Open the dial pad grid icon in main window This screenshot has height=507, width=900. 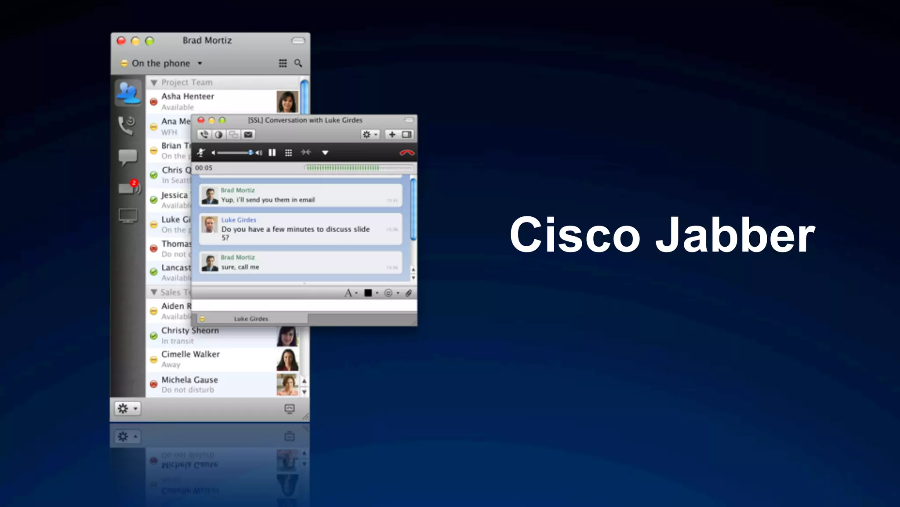pos(283,63)
